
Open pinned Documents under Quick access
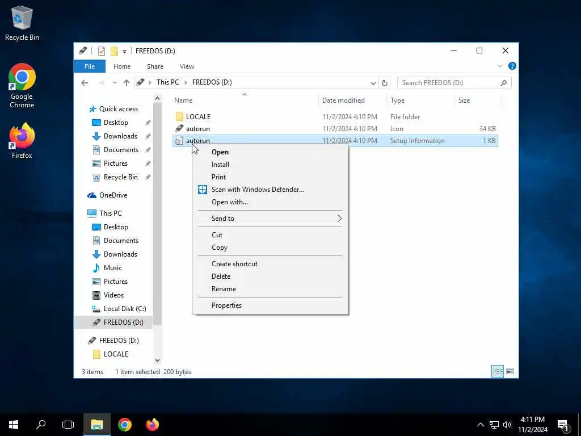tap(121, 150)
